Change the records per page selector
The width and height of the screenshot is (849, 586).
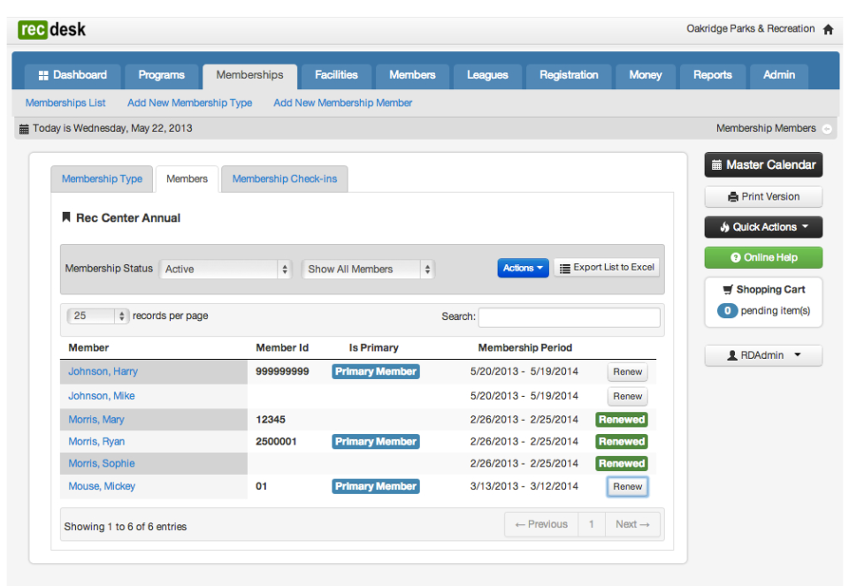pyautogui.click(x=97, y=316)
